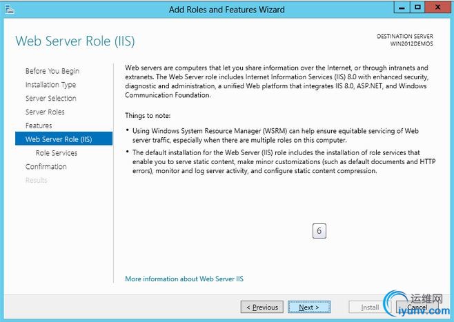Close the Add Roles and Features Wizard

(x=437, y=7)
